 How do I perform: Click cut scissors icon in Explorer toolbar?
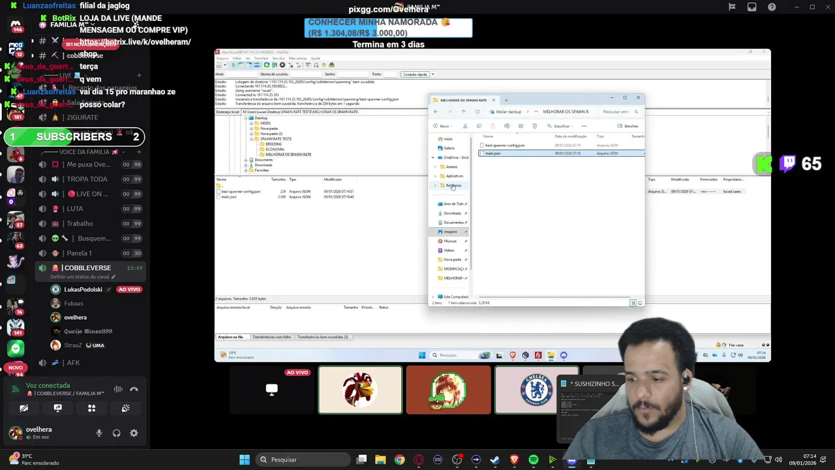point(465,126)
